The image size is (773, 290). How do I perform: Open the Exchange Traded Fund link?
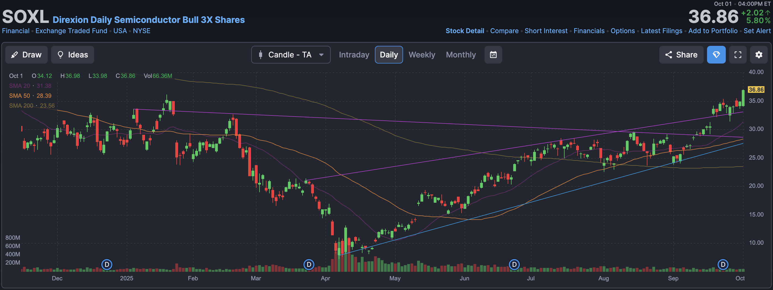coord(71,31)
